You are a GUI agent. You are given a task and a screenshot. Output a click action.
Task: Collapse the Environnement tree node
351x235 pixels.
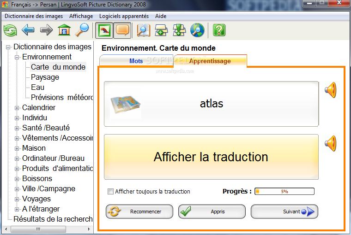[17, 57]
